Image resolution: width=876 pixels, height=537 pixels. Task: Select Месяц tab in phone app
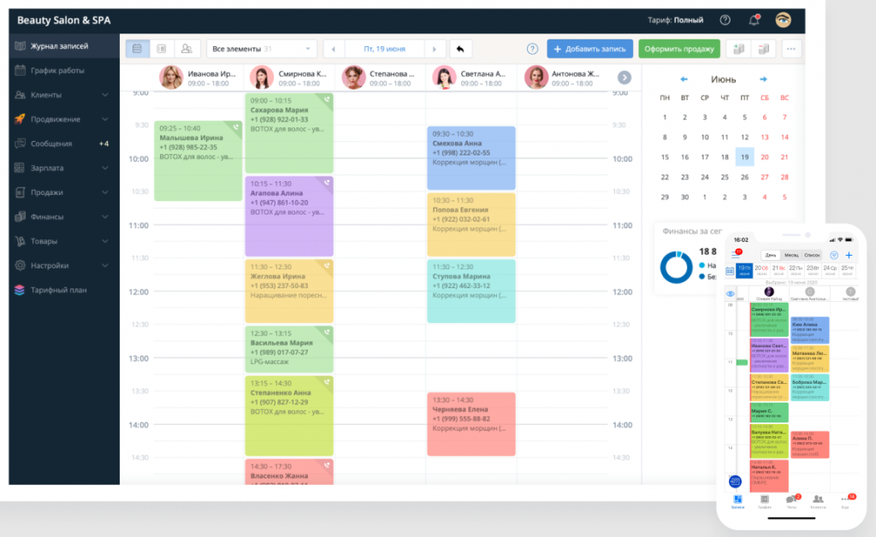tap(791, 255)
